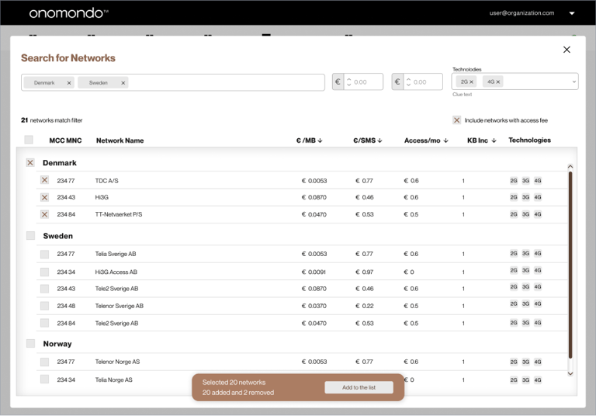Click the network list vertical scrollbar
The width and height of the screenshot is (596, 416).
click(570, 265)
